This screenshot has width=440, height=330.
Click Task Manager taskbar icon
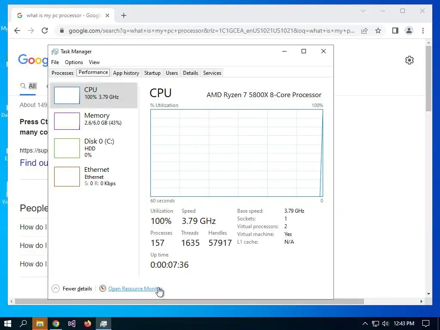pyautogui.click(x=104, y=324)
